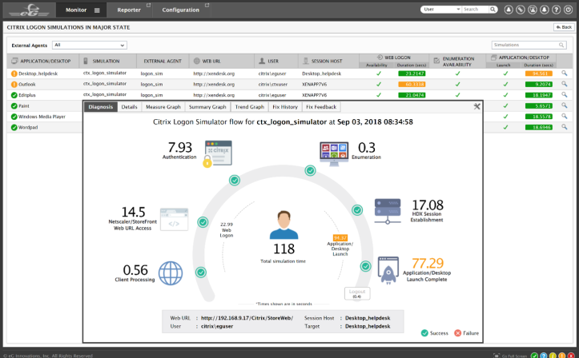Switch to the Diagnosis tab
The width and height of the screenshot is (579, 358).
pos(100,107)
